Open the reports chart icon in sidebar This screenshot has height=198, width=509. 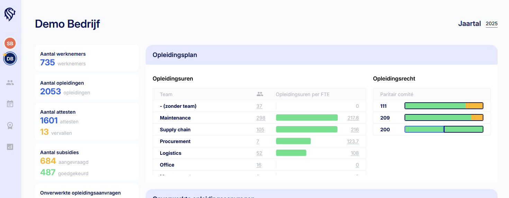coord(10,147)
